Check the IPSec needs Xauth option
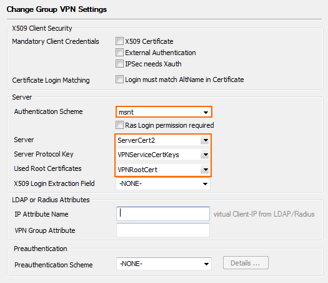The width and height of the screenshot is (328, 283). (x=119, y=63)
